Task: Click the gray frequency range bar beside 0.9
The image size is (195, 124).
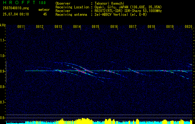Action: tap(6, 72)
